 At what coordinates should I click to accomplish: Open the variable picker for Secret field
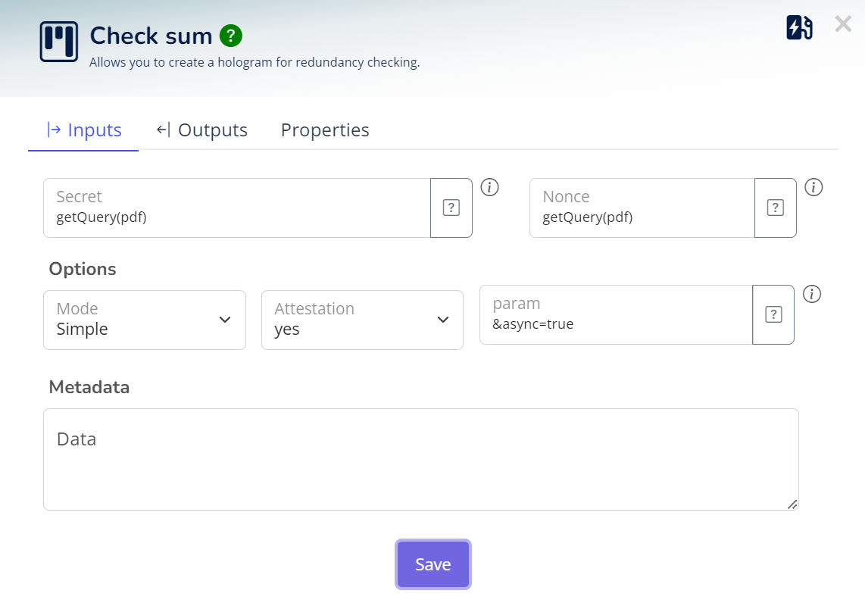click(451, 208)
